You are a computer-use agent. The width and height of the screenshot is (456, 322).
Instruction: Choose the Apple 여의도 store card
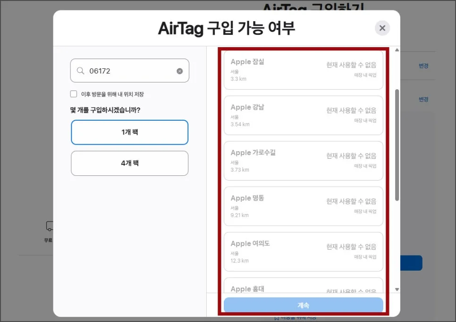click(x=304, y=252)
